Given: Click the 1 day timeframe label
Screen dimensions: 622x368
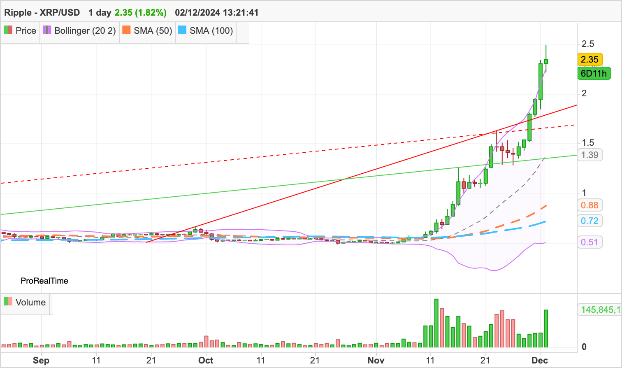Looking at the screenshot, I should tap(100, 12).
